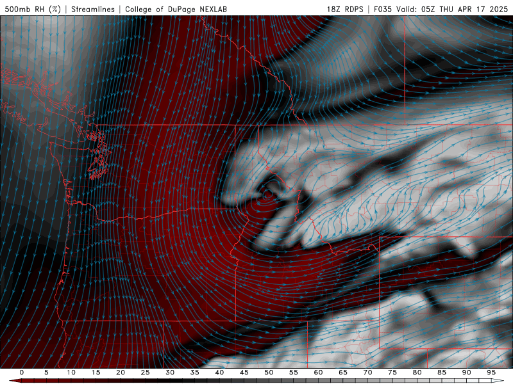Click the '10' value on the color scale
513x384 pixels.
pyautogui.click(x=71, y=372)
